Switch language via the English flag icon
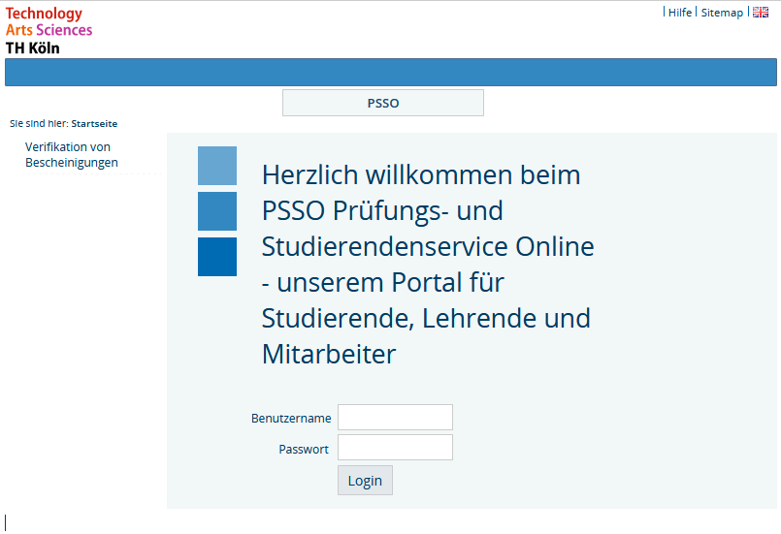Screen dimensions: 781x534 click(760, 13)
